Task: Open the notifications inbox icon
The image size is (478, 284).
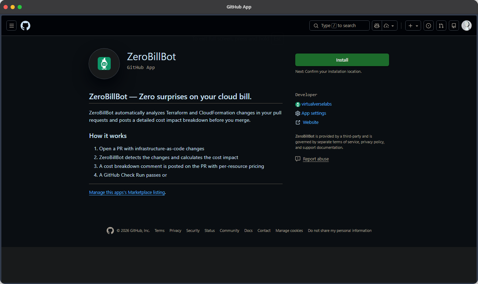Action: pyautogui.click(x=454, y=25)
